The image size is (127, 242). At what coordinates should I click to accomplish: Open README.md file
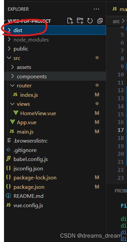tap(28, 196)
